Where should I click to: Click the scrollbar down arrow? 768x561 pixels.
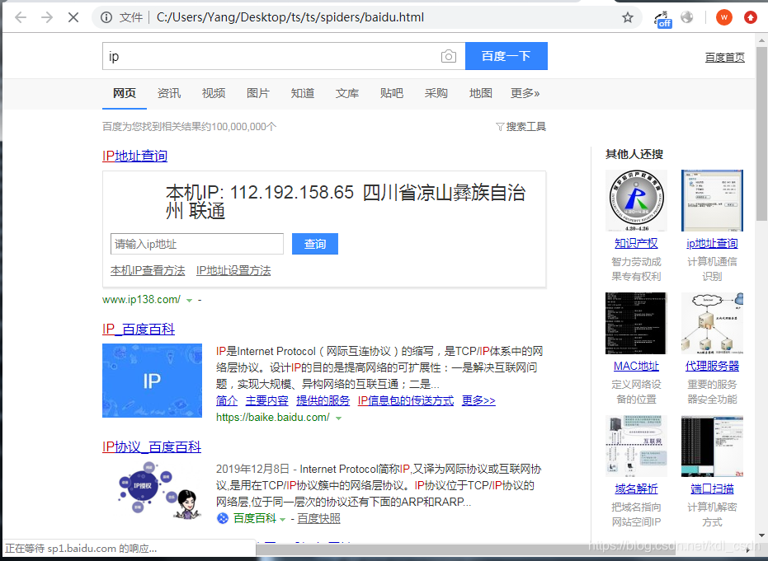(762, 535)
